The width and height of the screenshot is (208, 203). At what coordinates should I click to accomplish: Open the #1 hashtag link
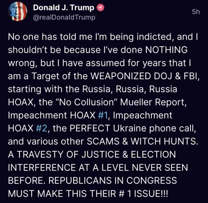[x=103, y=115]
